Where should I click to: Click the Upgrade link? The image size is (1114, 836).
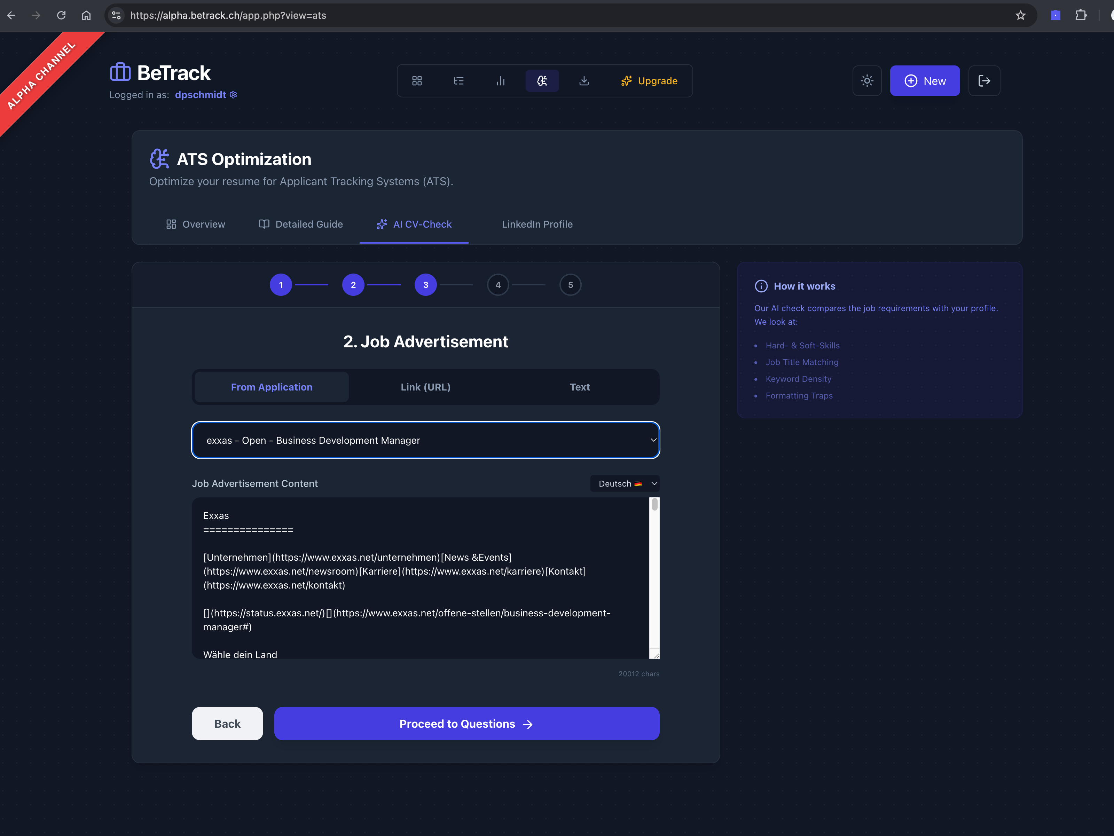tap(650, 81)
